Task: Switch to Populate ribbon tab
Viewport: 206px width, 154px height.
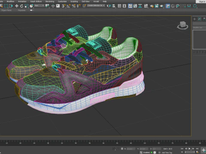Action: pos(21,10)
